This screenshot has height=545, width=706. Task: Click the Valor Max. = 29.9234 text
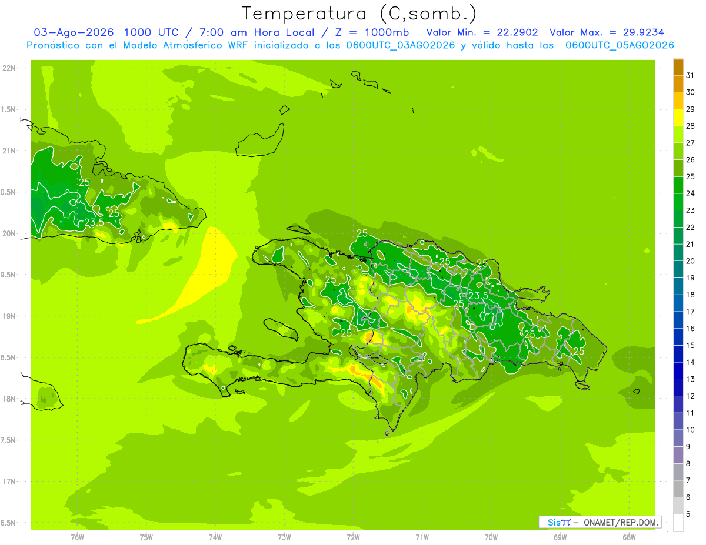tap(607, 32)
